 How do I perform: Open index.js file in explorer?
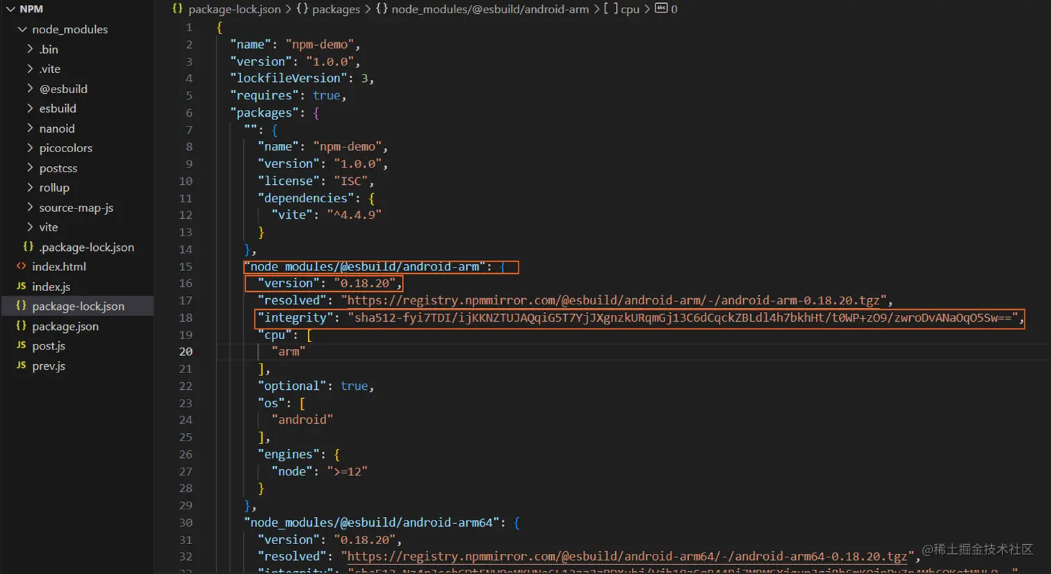point(51,286)
